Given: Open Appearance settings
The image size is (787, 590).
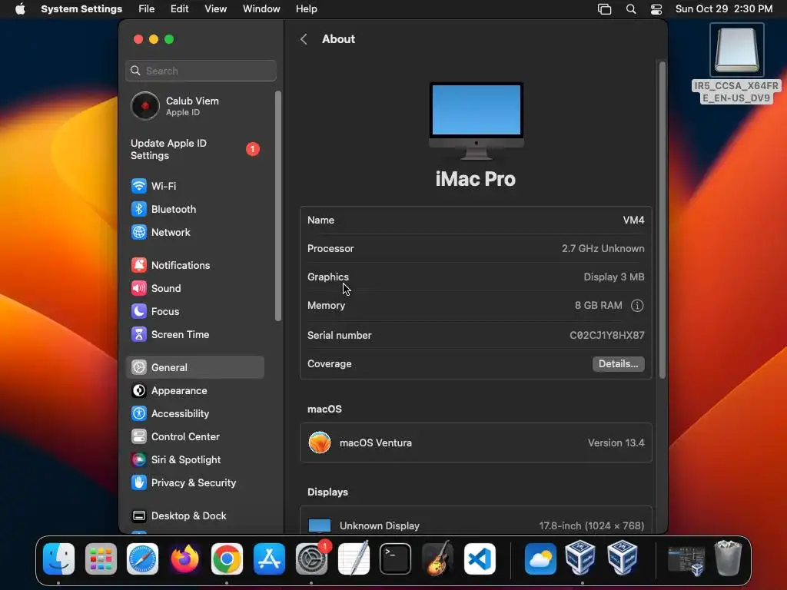Looking at the screenshot, I should tap(194, 391).
